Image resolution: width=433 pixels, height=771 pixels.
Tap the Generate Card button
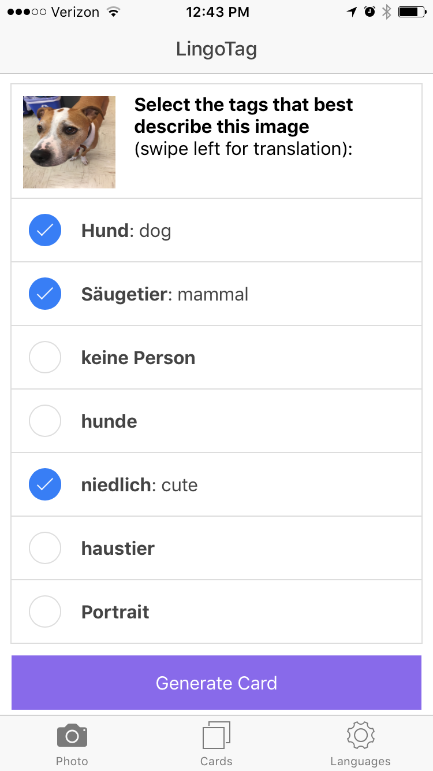coord(216,683)
